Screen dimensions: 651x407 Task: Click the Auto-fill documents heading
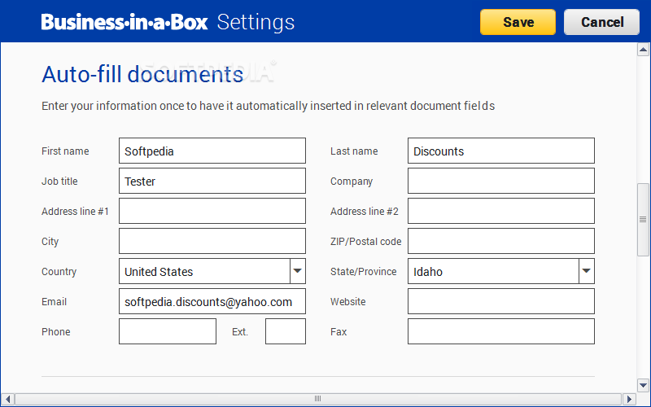(142, 74)
